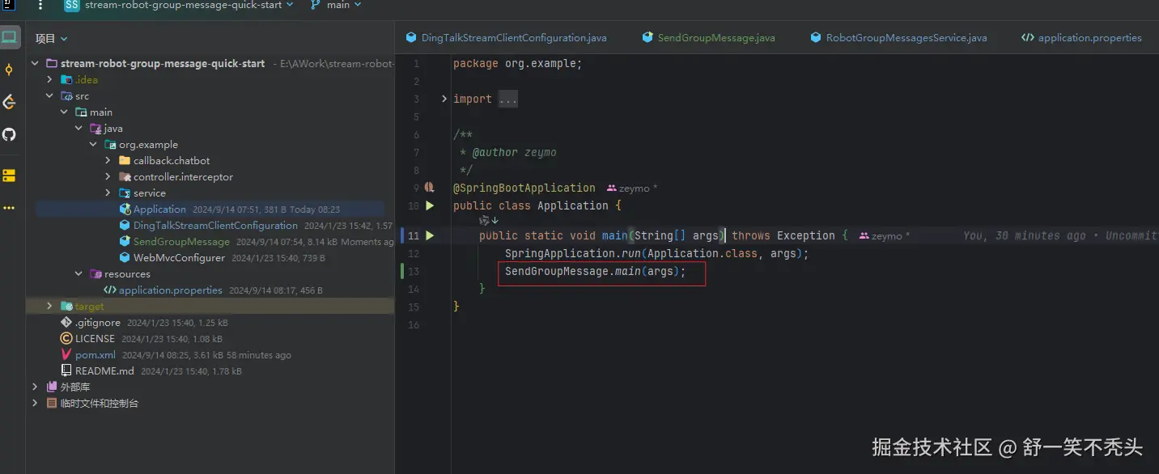Click the target folder icon
1159x474 pixels.
tap(66, 306)
